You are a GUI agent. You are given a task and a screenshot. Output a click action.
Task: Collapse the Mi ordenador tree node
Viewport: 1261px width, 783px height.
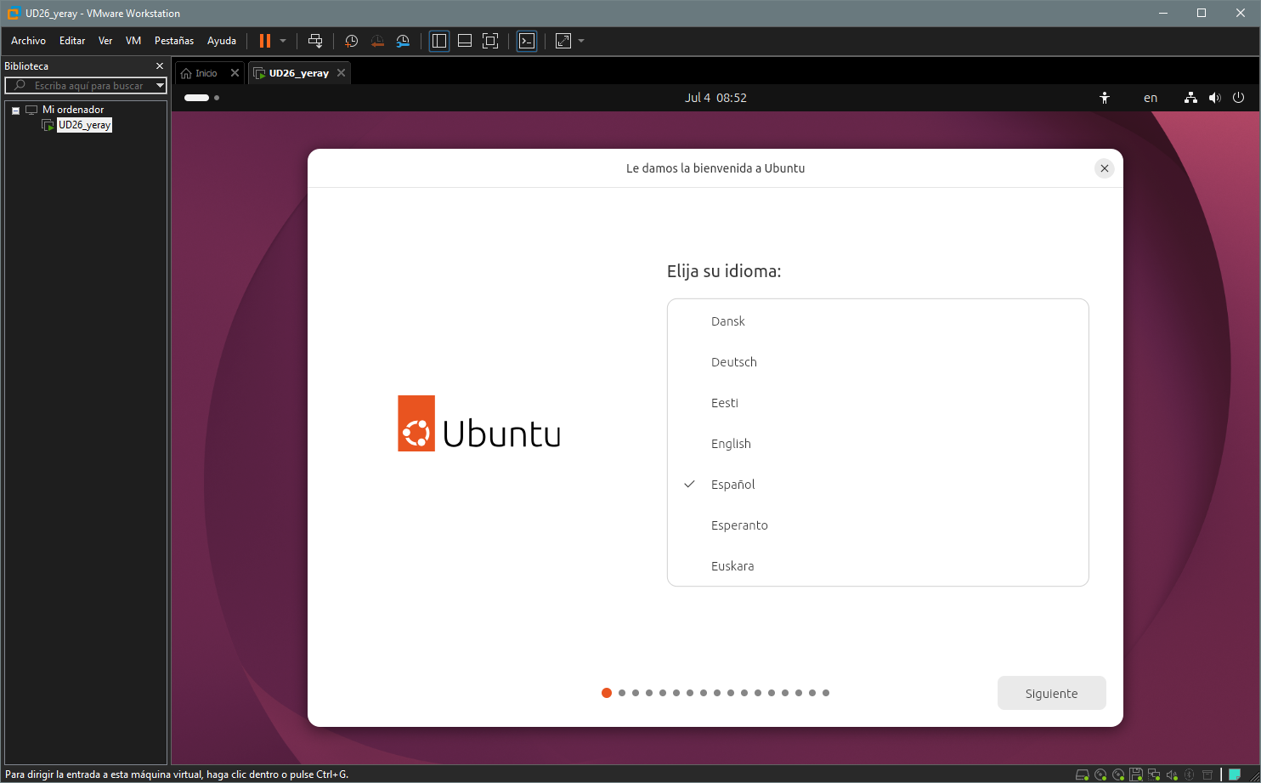click(15, 111)
